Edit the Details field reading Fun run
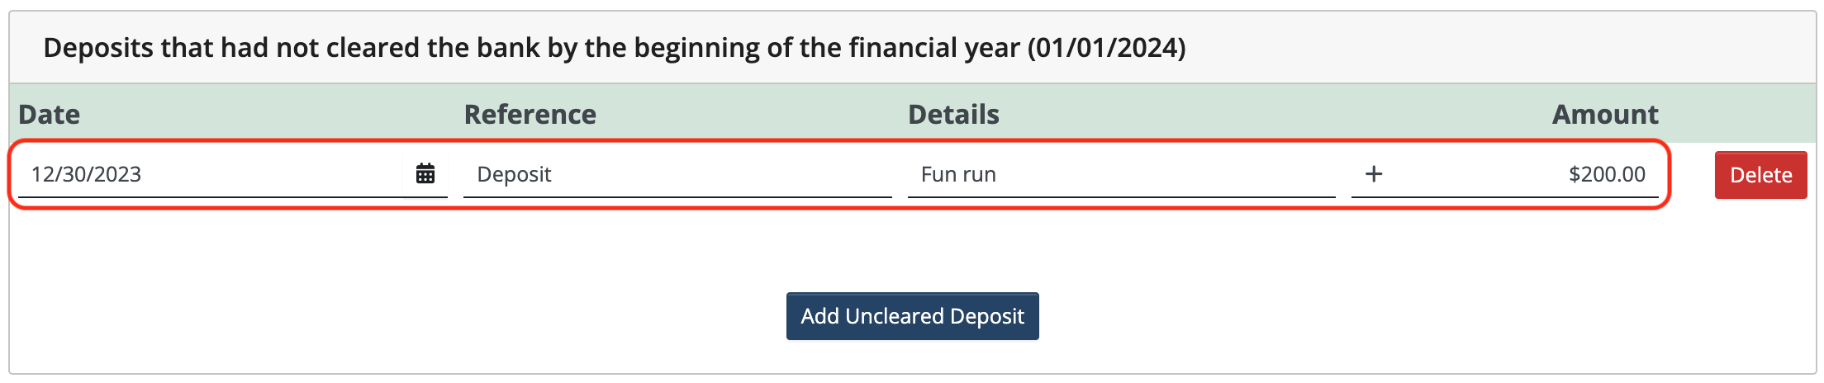Viewport: 1824px width, 383px height. click(x=1122, y=174)
